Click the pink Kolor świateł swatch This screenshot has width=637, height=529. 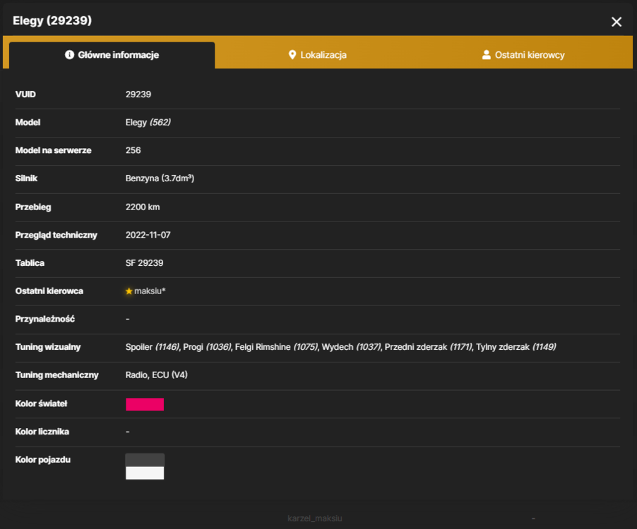click(145, 404)
